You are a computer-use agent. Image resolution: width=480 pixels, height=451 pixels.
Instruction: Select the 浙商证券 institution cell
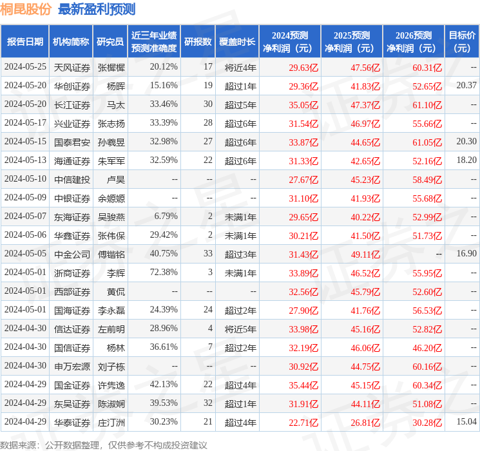pos(72,273)
